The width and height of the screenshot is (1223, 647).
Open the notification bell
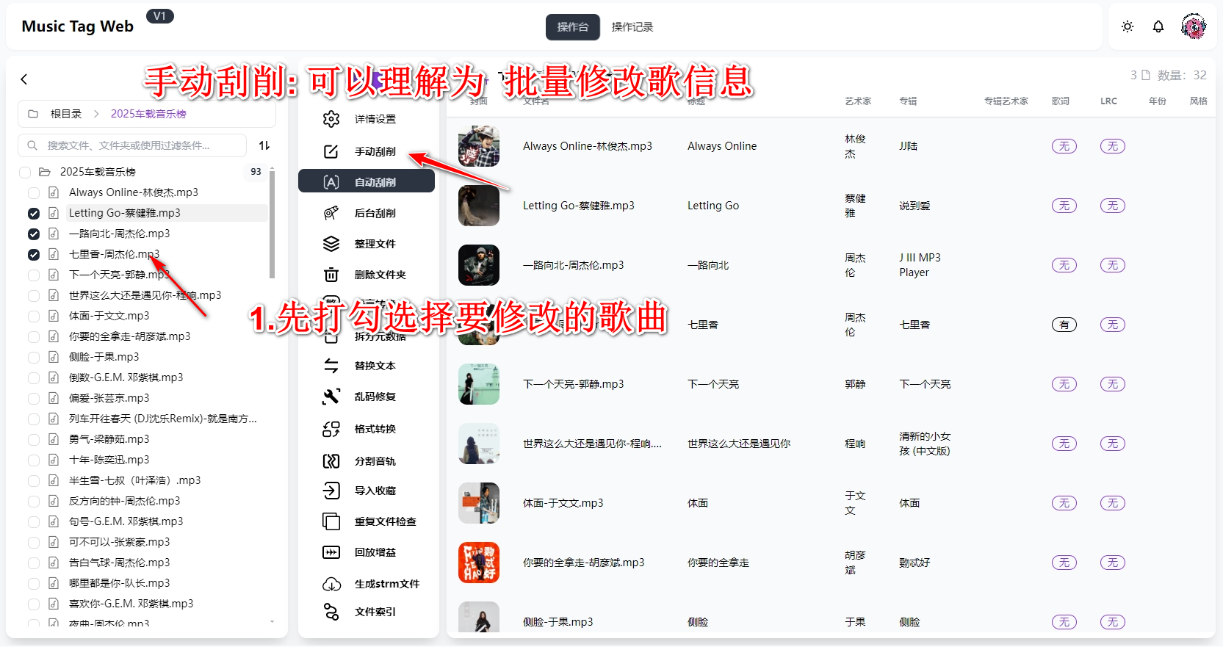pyautogui.click(x=1158, y=26)
